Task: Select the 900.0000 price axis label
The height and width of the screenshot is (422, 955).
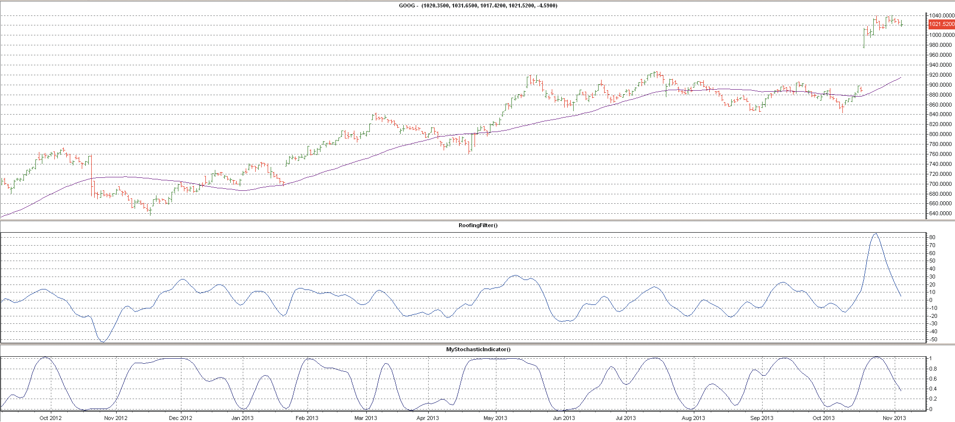Action: pos(941,85)
